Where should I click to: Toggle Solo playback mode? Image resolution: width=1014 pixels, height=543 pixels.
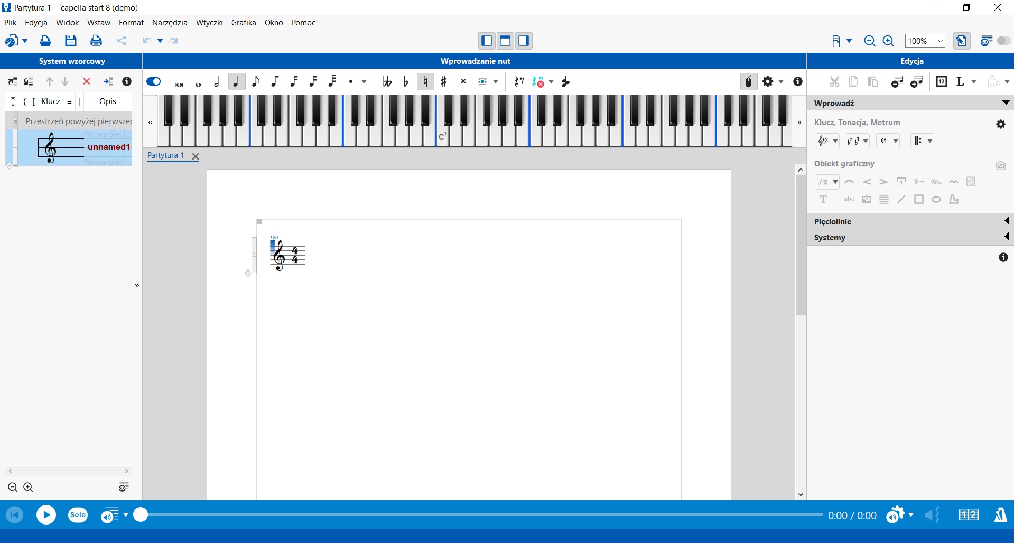click(78, 515)
